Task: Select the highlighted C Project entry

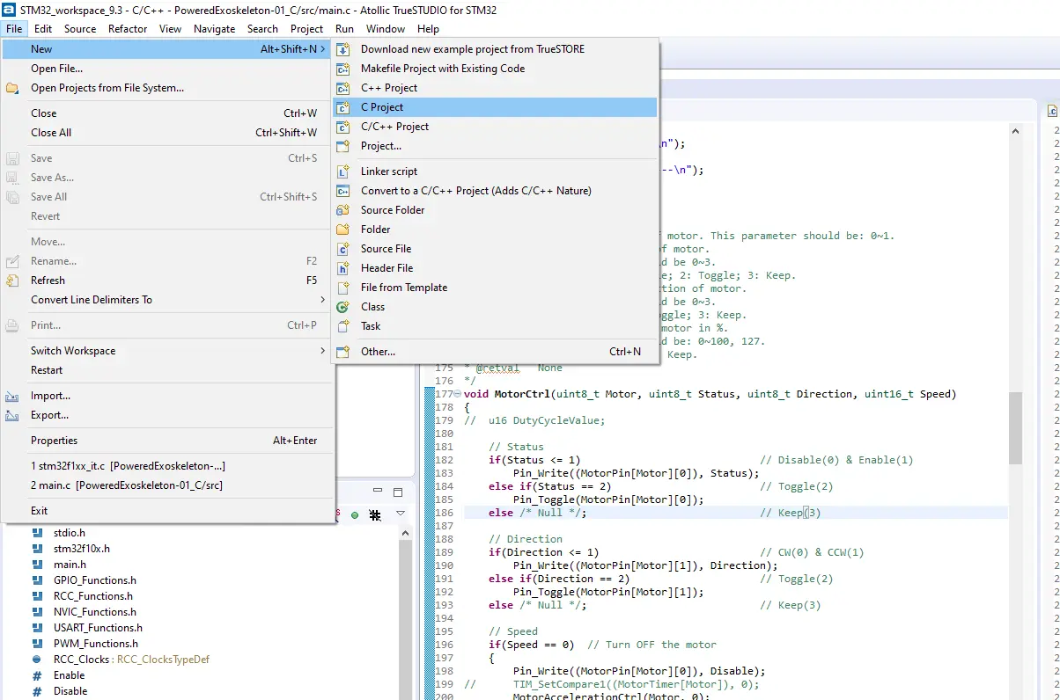Action: (495, 107)
